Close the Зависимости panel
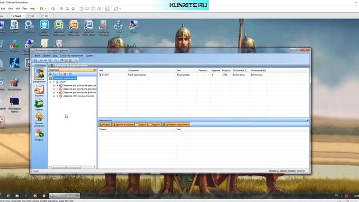The image size is (359, 202). pos(307,120)
